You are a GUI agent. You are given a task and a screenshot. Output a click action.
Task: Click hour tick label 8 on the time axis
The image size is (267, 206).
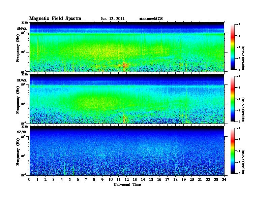coord(94,180)
